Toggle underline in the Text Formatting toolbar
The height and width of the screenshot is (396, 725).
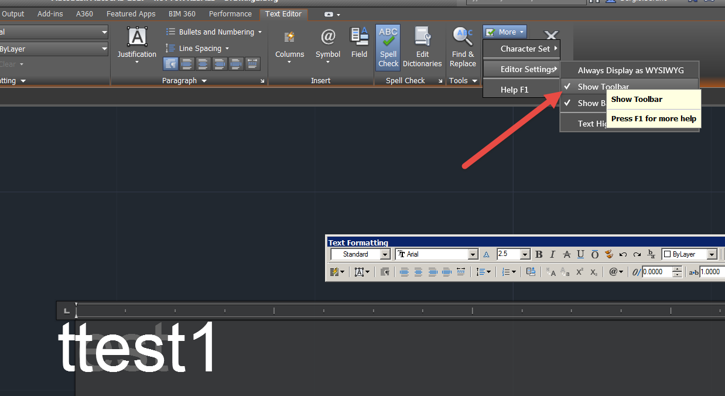tap(580, 254)
